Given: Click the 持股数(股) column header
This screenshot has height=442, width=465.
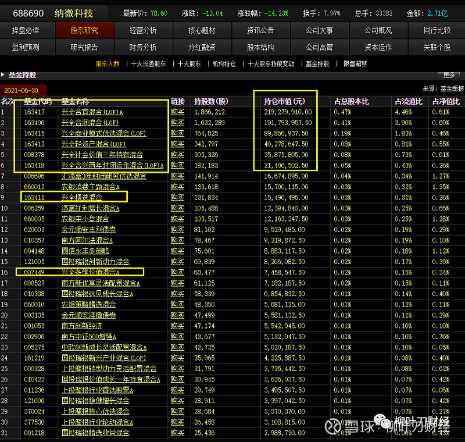Looking at the screenshot, I should tap(211, 101).
